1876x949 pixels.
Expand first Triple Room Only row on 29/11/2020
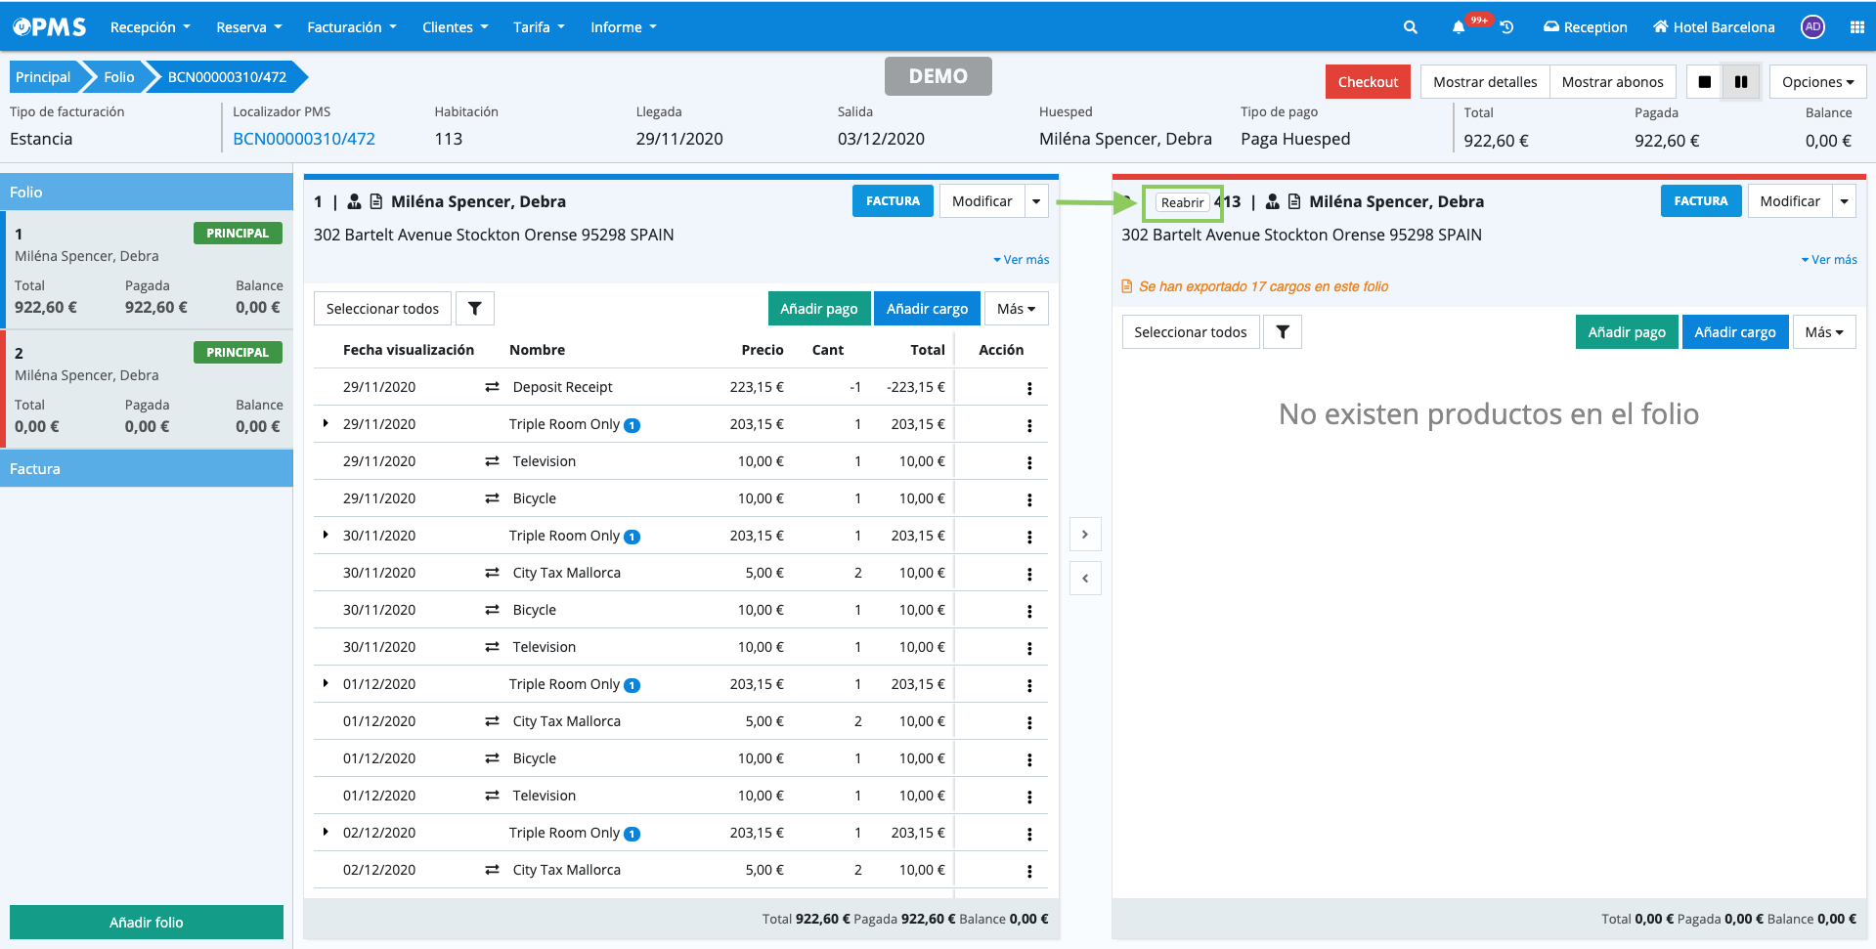[326, 423]
